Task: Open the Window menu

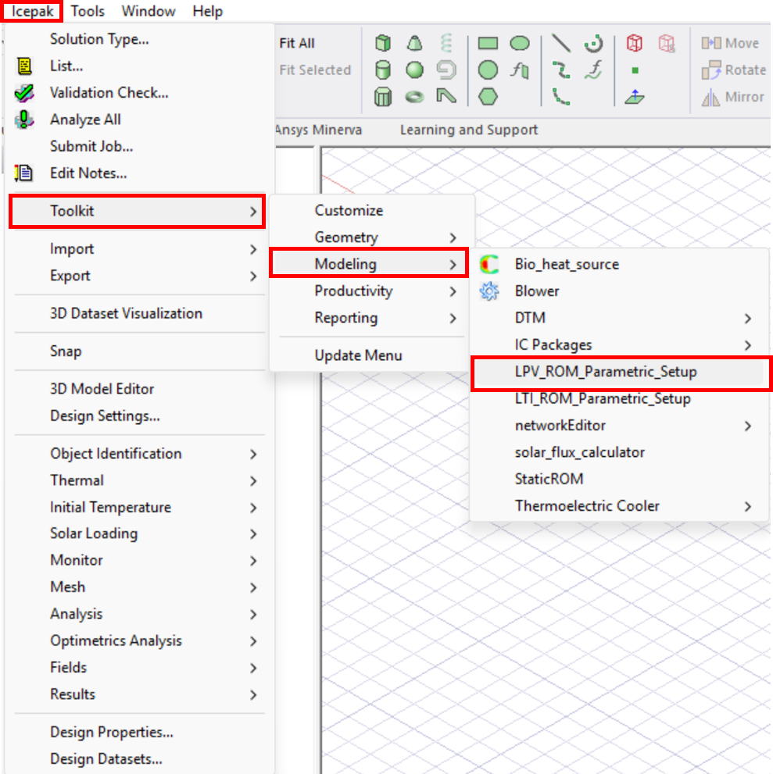Action: pos(149,11)
